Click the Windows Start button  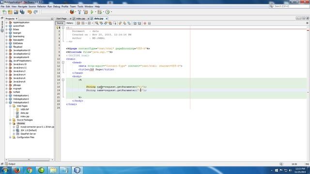coord(5,170)
